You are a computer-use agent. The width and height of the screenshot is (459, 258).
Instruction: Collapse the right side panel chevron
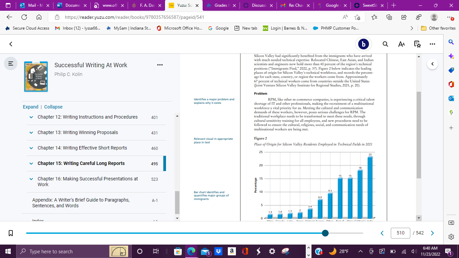pos(432,63)
